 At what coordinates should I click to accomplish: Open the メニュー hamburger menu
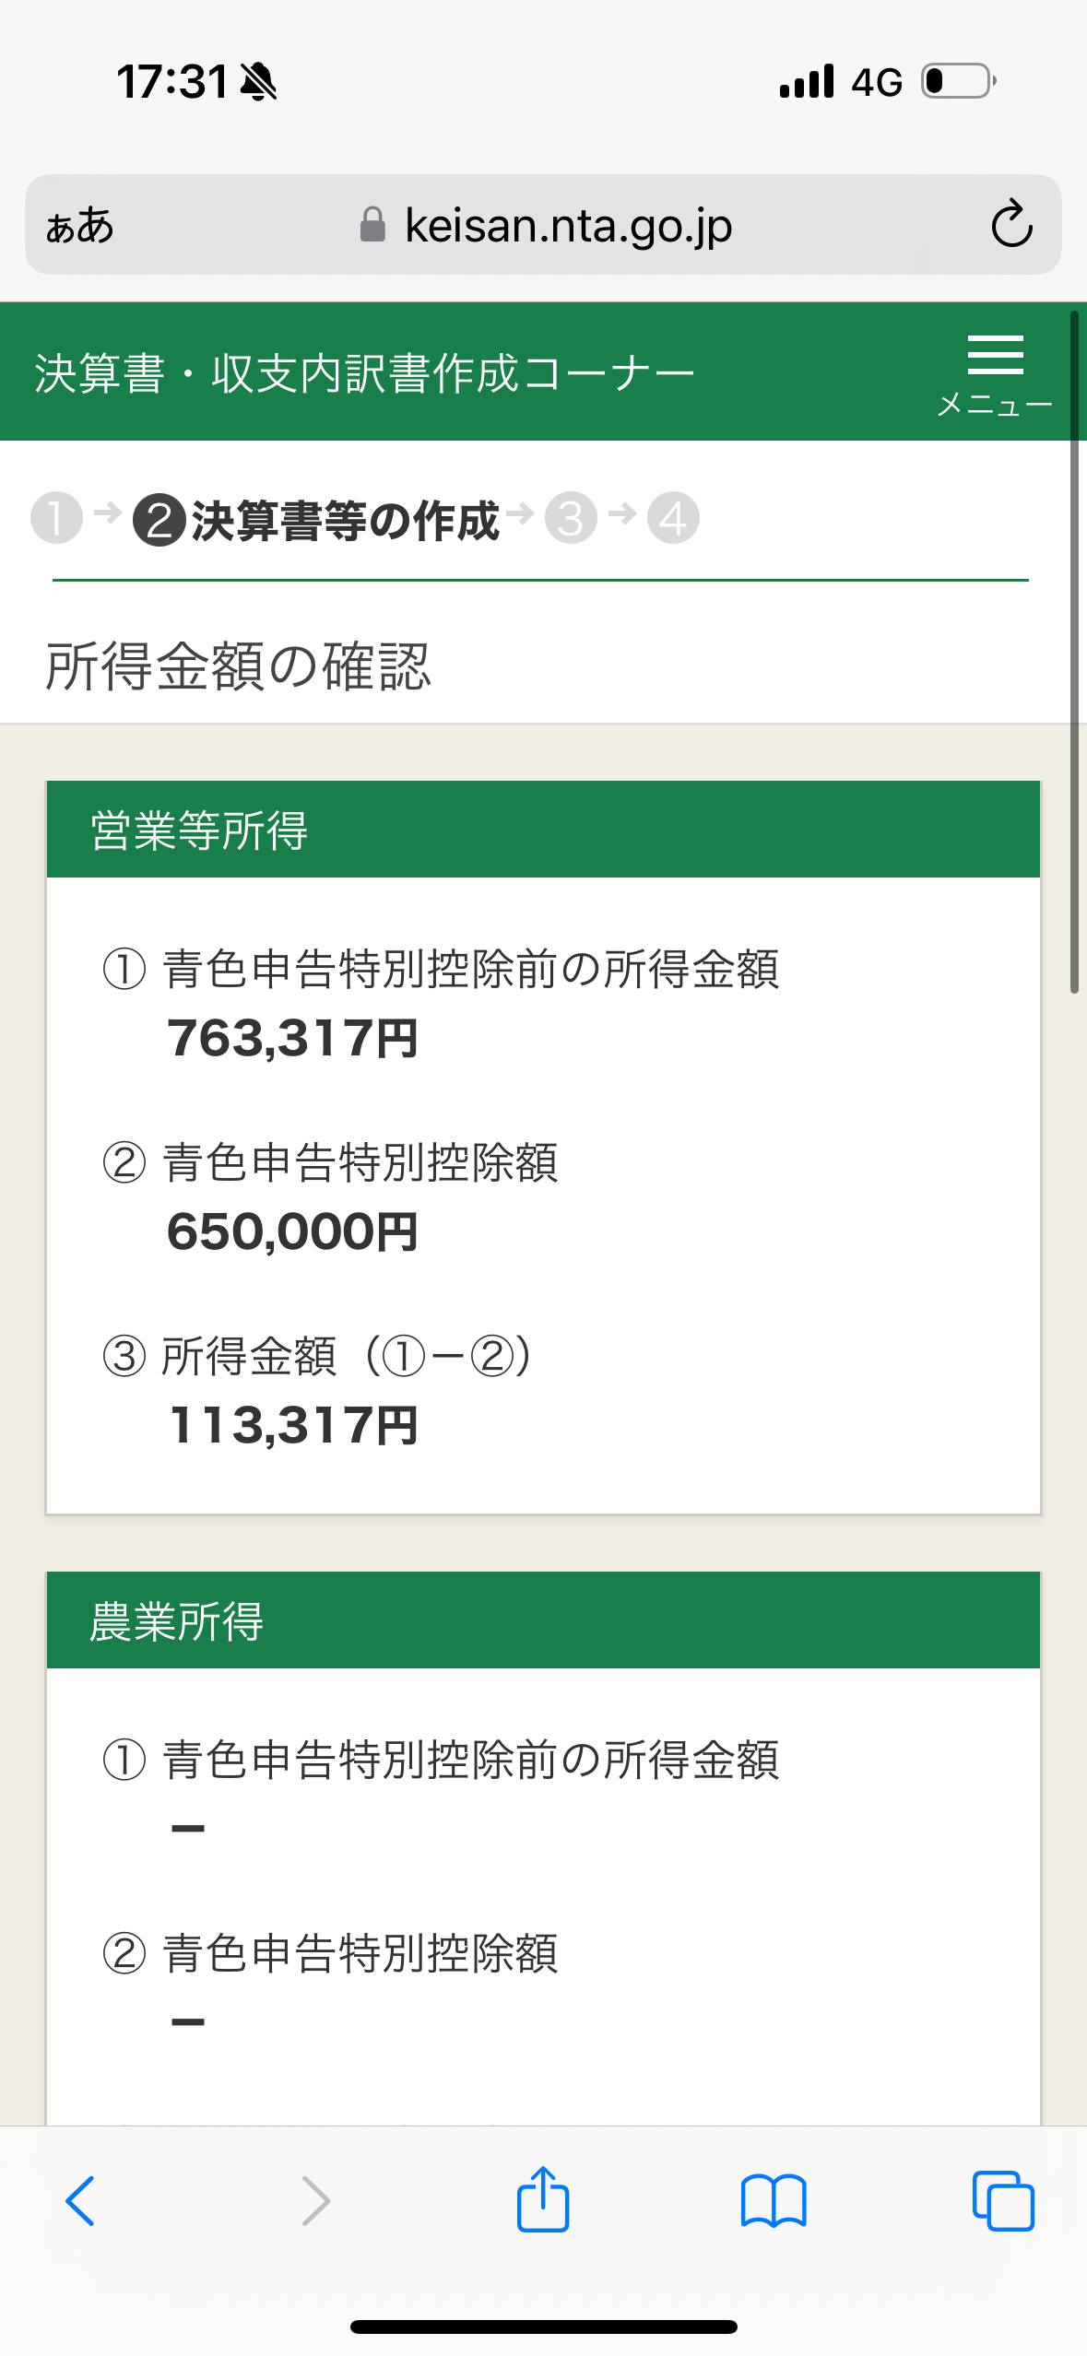click(x=995, y=375)
